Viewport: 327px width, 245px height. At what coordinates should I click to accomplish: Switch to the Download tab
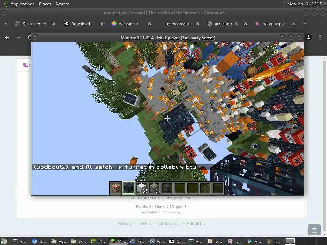tap(80, 24)
